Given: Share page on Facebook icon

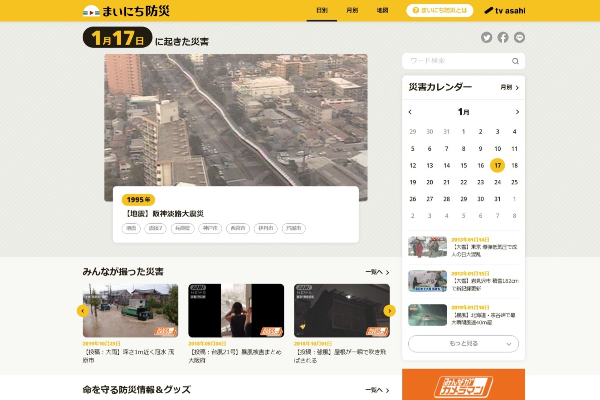Looking at the screenshot, I should [503, 37].
